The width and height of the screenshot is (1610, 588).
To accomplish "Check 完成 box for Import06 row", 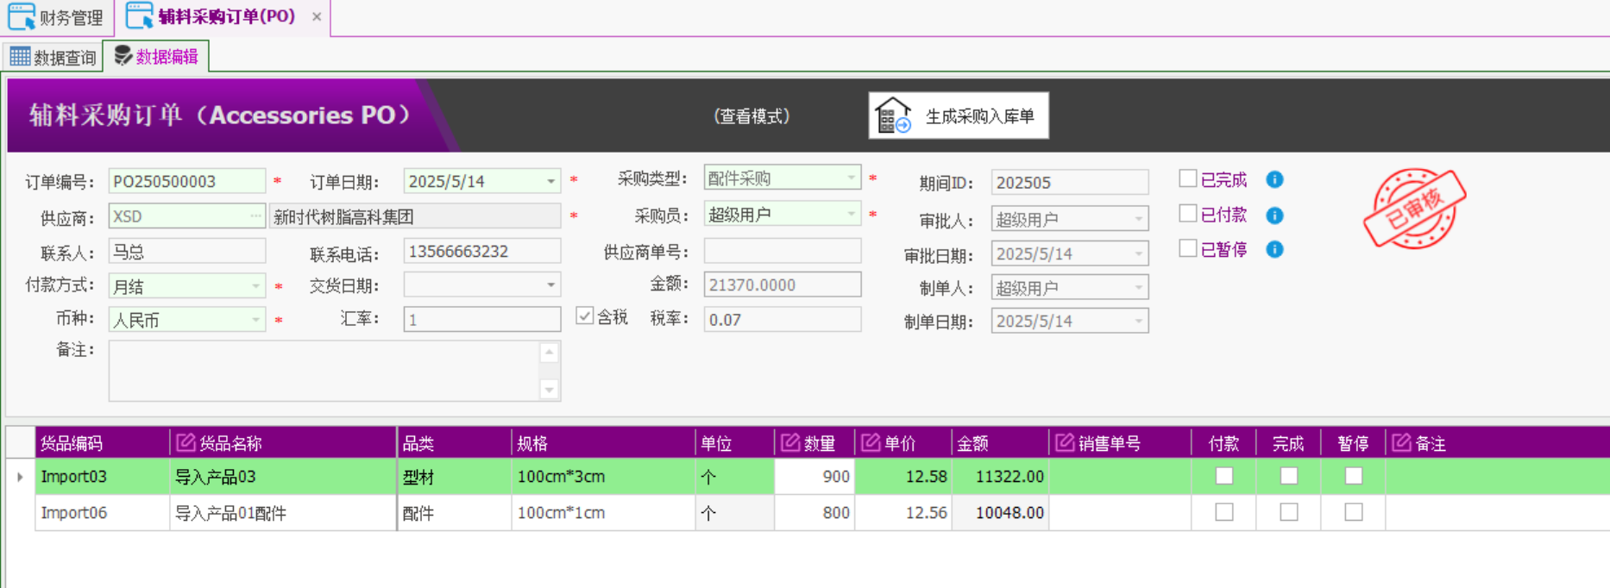I will (x=1289, y=512).
